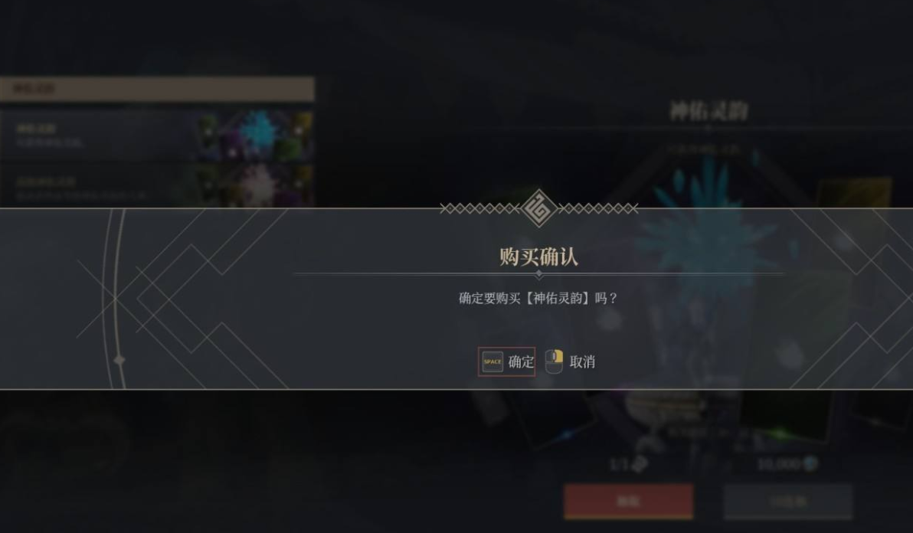Click the grey button beside red button
Screen dimensions: 913x533
(x=788, y=500)
